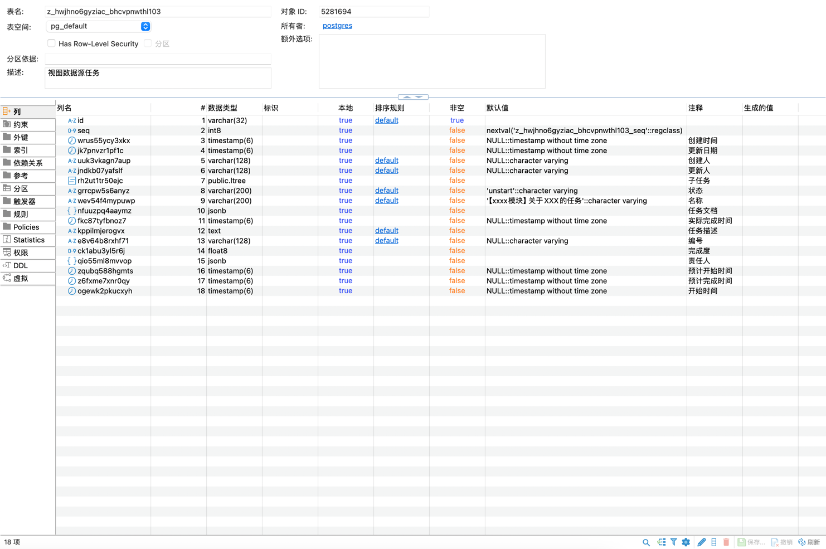826x549 pixels.
Task: Click the settings gear in the bottom toolbar
Action: click(x=686, y=542)
